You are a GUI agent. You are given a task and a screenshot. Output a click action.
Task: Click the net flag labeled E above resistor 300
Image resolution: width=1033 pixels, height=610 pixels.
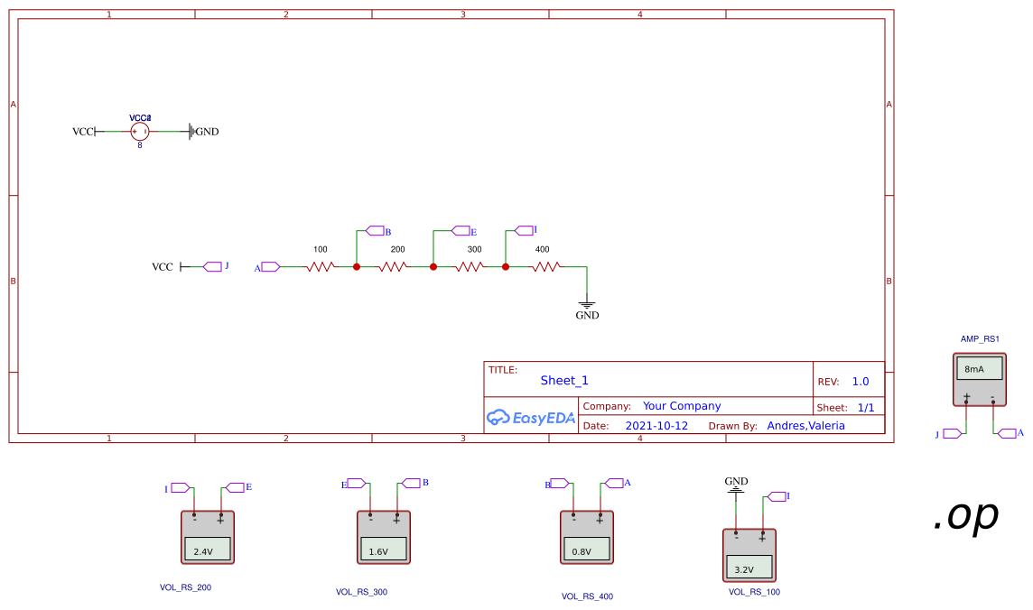click(461, 229)
